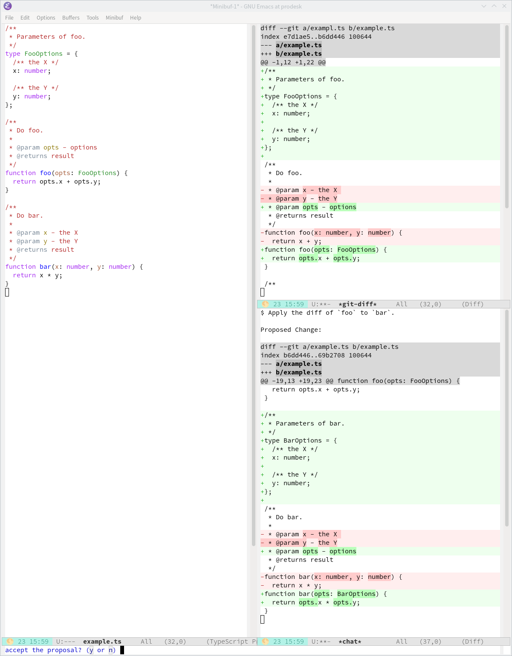
Task: Click '* Do bar.' comment in example.ts
Action: 26,216
